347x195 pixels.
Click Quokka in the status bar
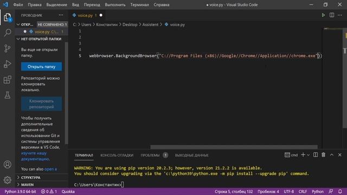coord(68,191)
